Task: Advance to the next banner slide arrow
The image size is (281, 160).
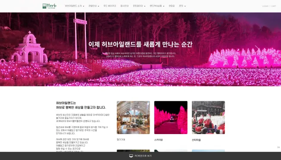Action: point(257,49)
